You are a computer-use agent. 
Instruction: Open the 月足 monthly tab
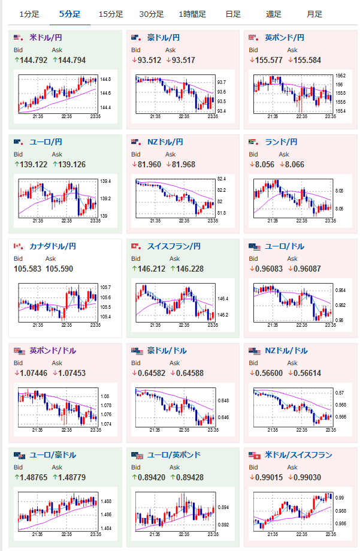click(314, 14)
